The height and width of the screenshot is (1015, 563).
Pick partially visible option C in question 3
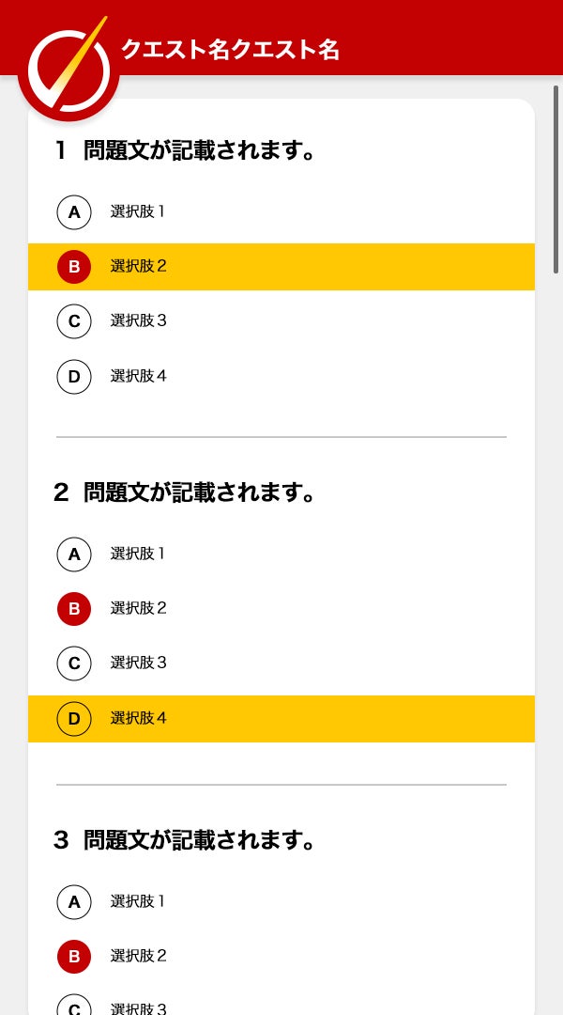[74, 1007]
